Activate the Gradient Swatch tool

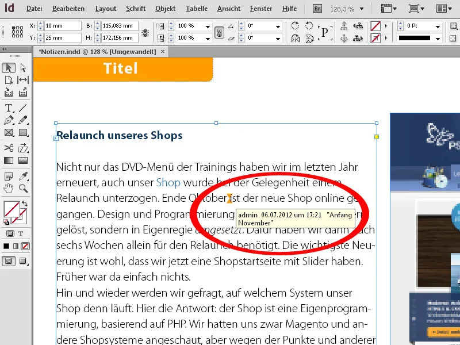(x=9, y=160)
